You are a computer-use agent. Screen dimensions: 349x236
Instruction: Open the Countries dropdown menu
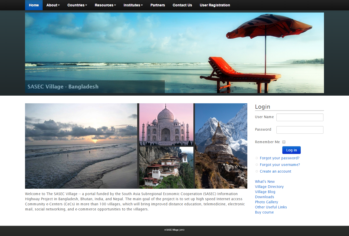[77, 5]
